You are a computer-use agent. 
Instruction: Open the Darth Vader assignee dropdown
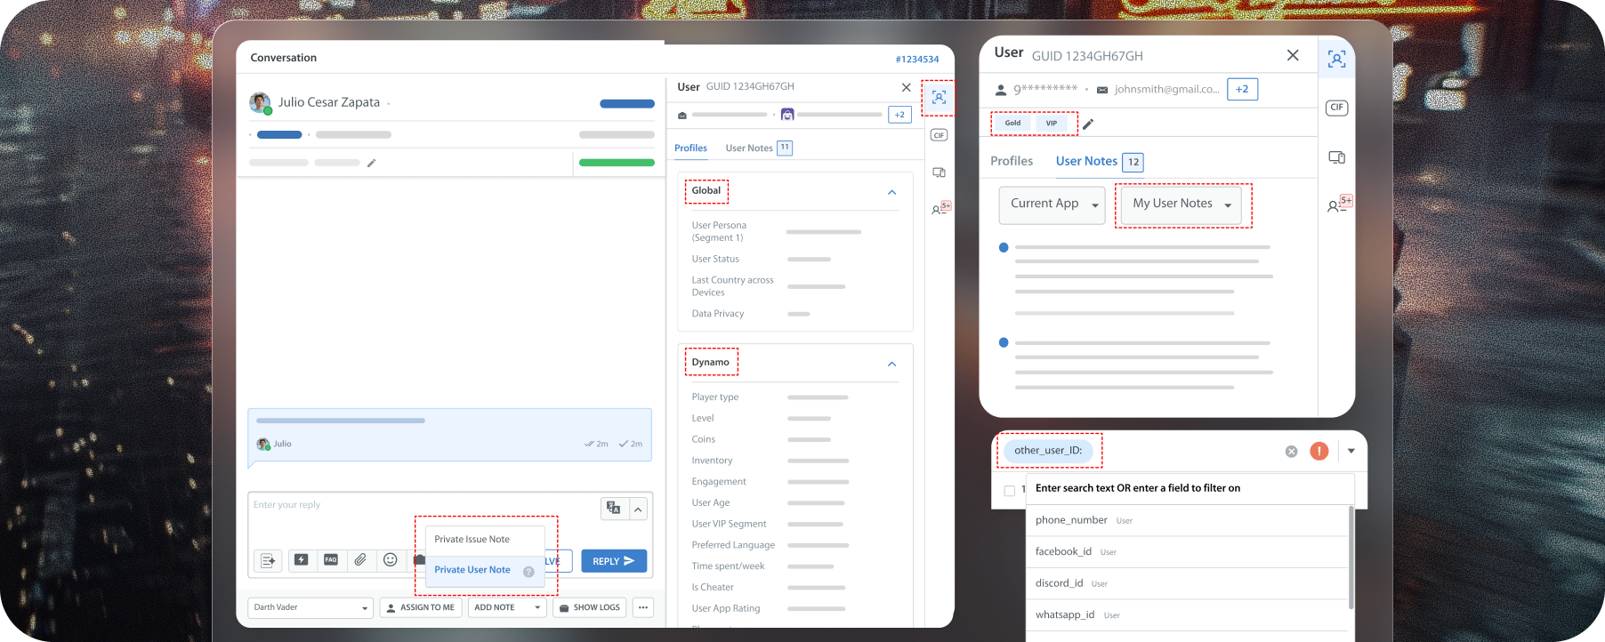(310, 608)
